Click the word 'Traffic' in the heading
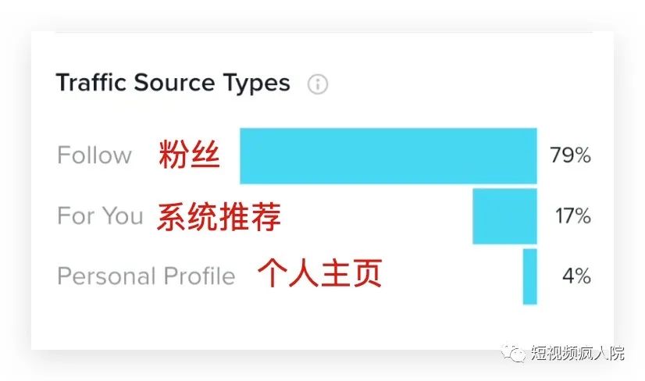 pyautogui.click(x=91, y=84)
